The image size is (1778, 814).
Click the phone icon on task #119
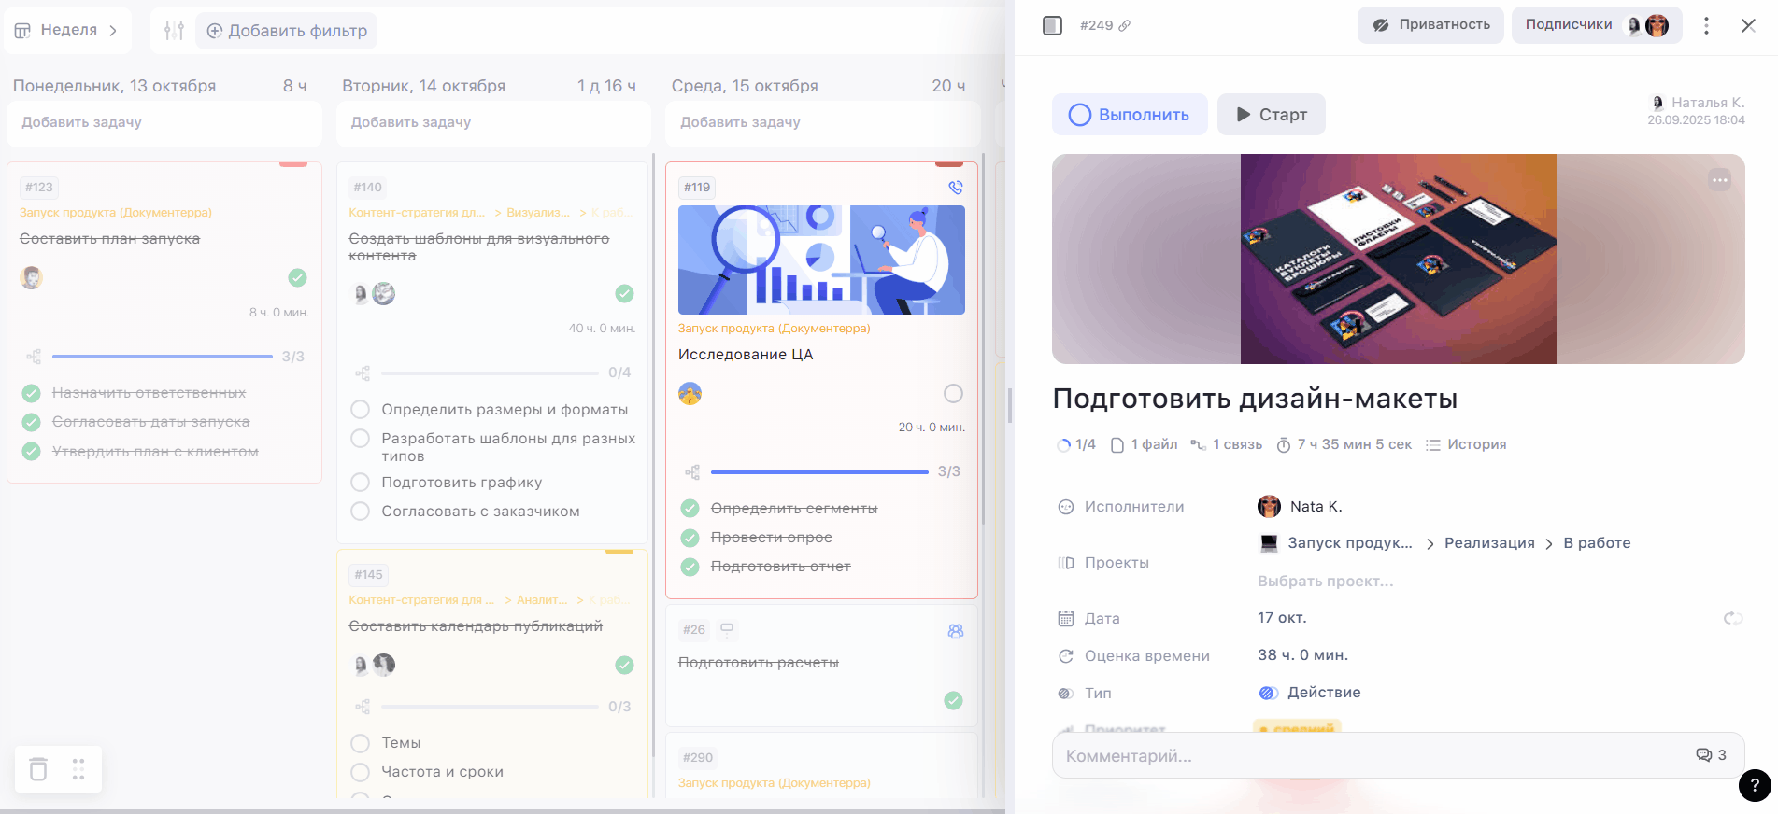(955, 188)
